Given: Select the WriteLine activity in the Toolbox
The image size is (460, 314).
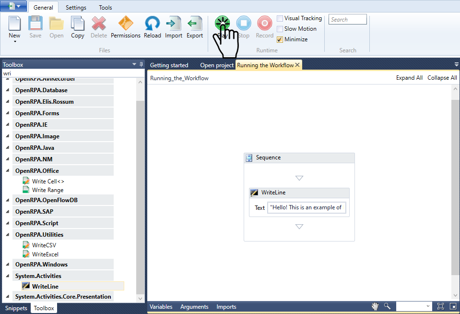Looking at the screenshot, I should pos(73,286).
